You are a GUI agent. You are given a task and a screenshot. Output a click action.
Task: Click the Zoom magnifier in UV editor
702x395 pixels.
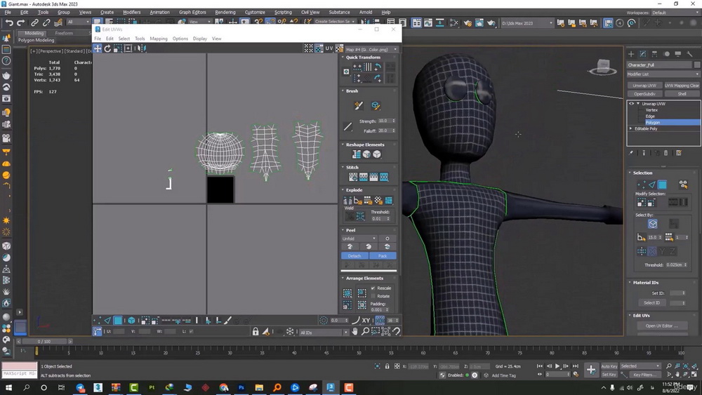click(365, 331)
